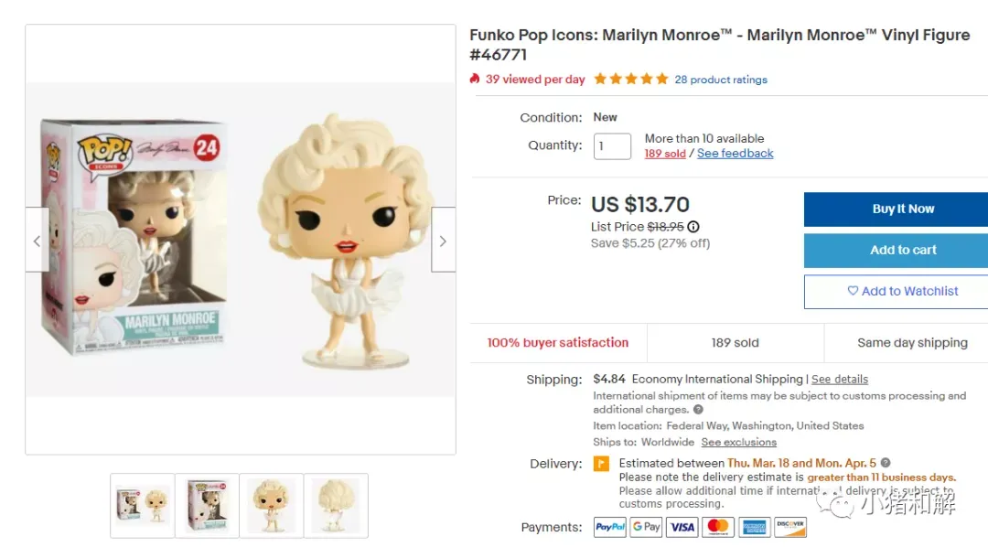
Task: Click the Quantity input field
Action: [612, 146]
